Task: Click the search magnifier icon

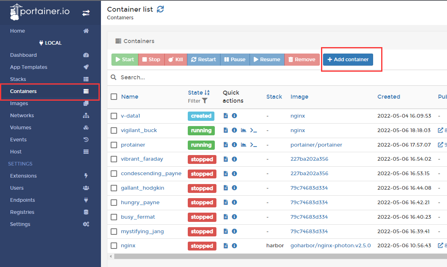Action: [x=113, y=77]
